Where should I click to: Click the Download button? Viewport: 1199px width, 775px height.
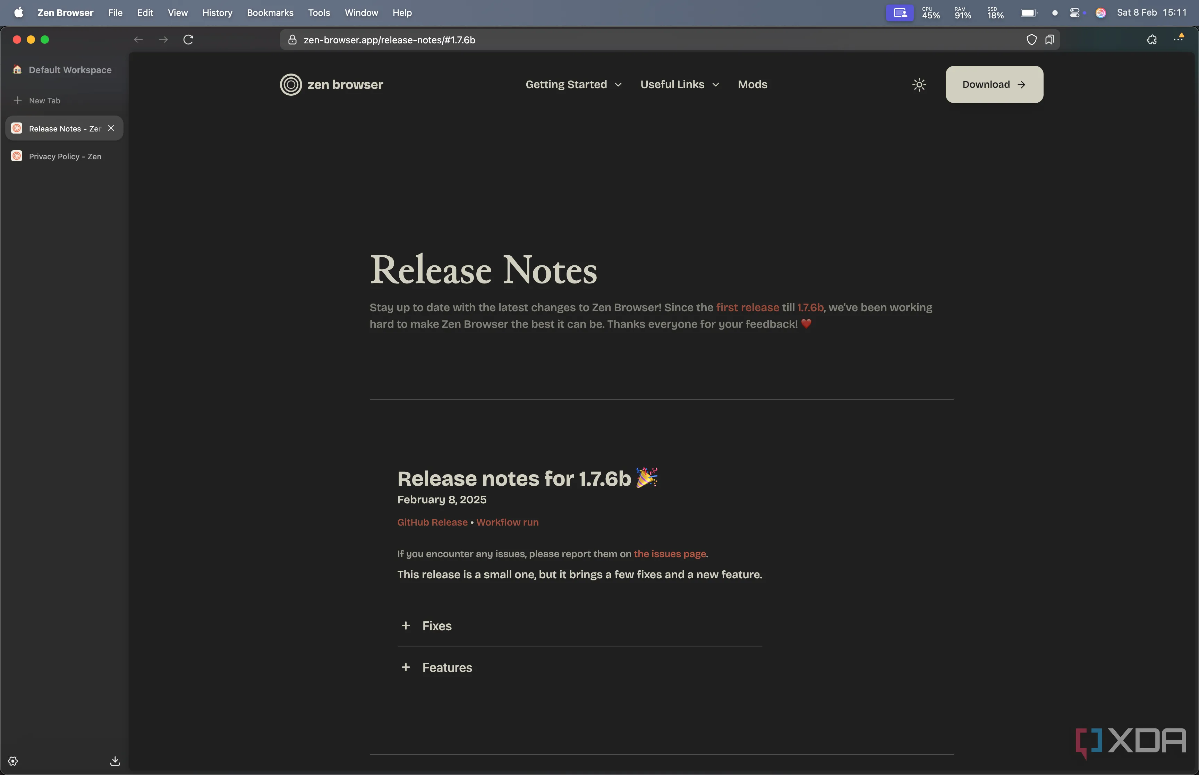click(x=994, y=85)
